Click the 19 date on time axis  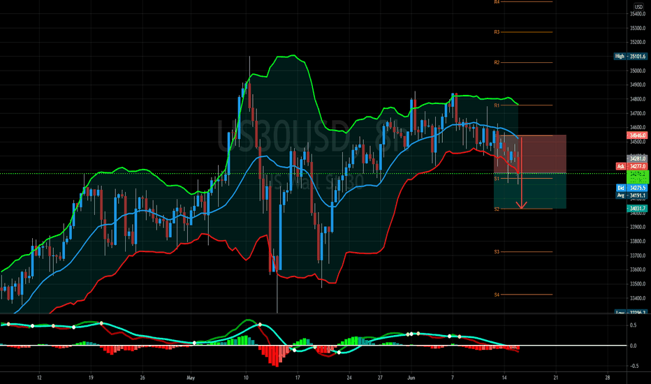coord(91,378)
